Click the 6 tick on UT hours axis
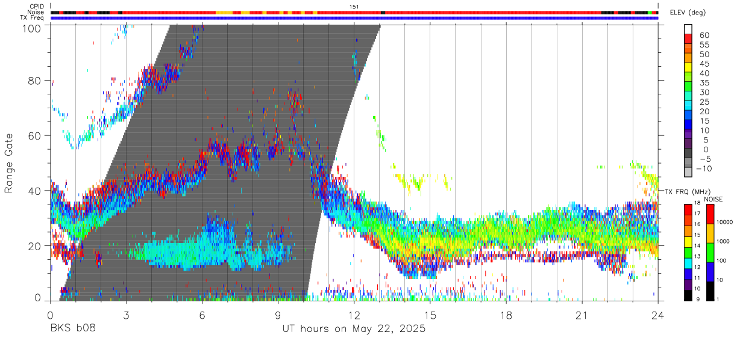The image size is (740, 341). tap(202, 315)
